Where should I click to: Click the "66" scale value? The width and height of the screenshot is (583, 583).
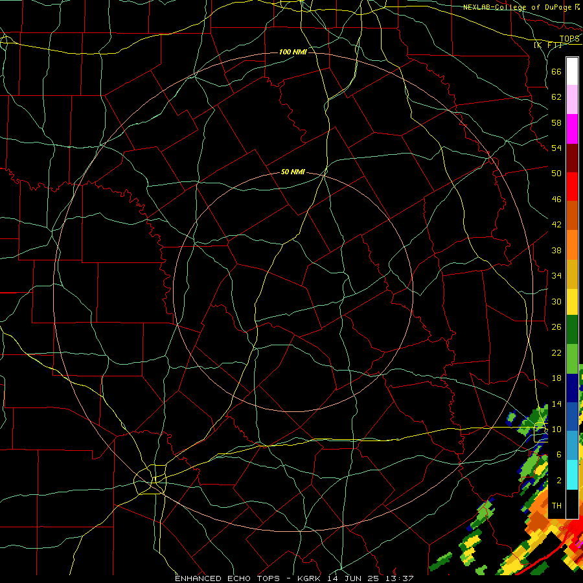click(x=556, y=71)
